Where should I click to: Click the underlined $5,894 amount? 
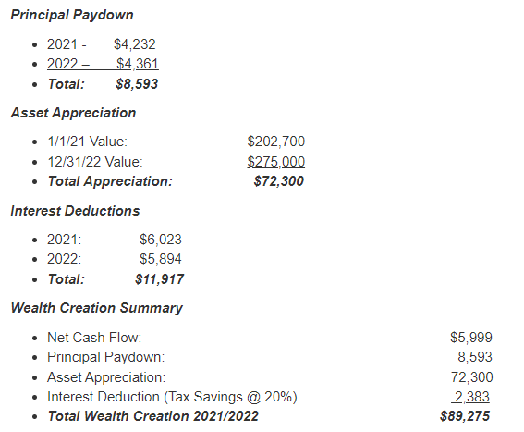click(161, 259)
